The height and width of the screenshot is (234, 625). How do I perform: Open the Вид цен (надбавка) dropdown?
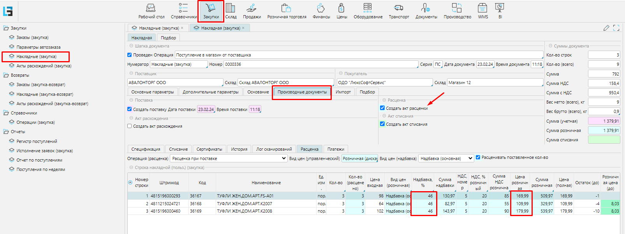point(446,158)
